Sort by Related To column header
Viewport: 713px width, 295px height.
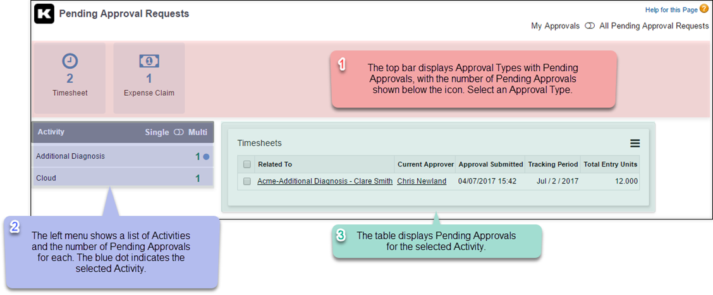click(x=275, y=165)
